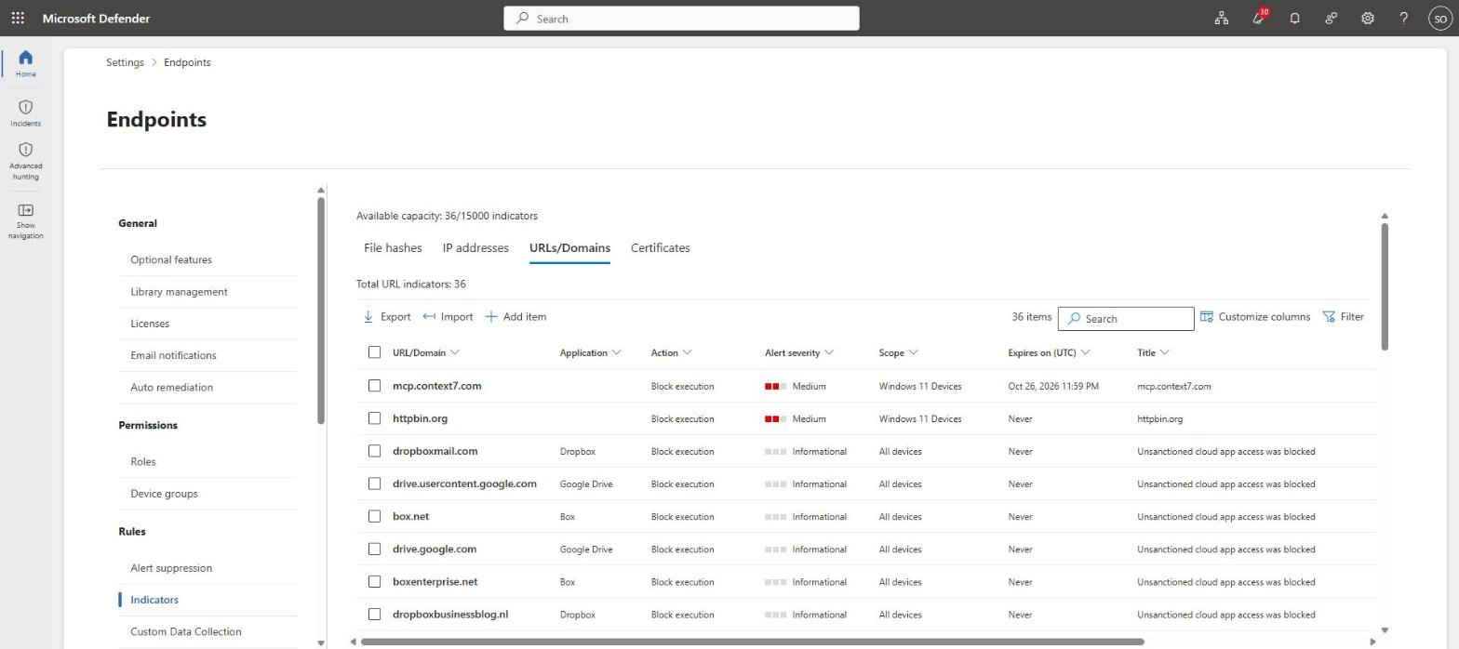The width and height of the screenshot is (1459, 649).
Task: Sort by URL/Domain column header
Action: [426, 352]
